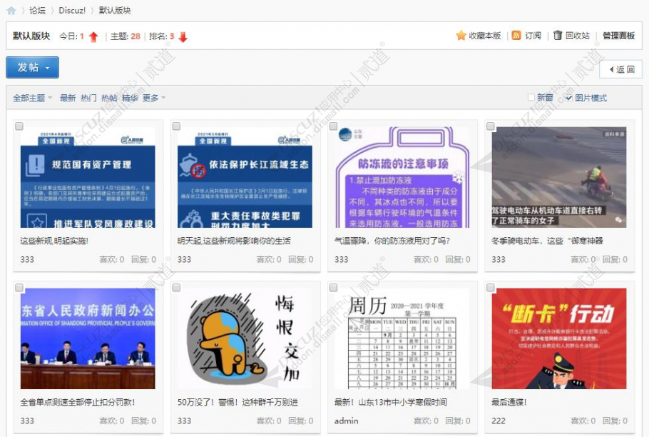The width and height of the screenshot is (649, 437).
Task: Open thread title 这些新规,明起实施!
Action: tap(54, 241)
